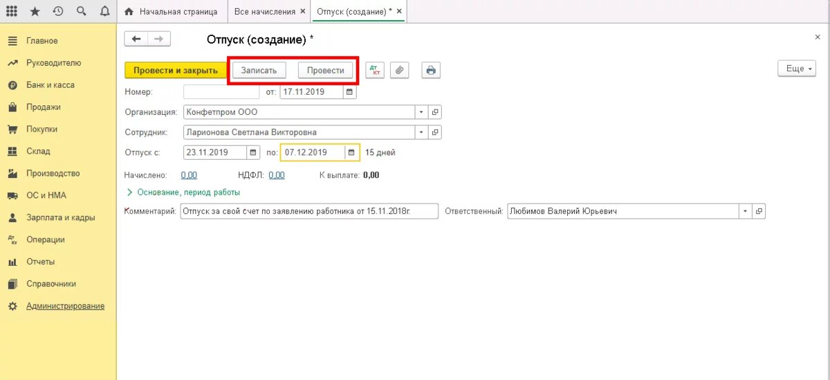Click the Сотрудник field Ларионова Светлана Викторовна
Image resolution: width=830 pixels, height=380 pixels.
299,132
